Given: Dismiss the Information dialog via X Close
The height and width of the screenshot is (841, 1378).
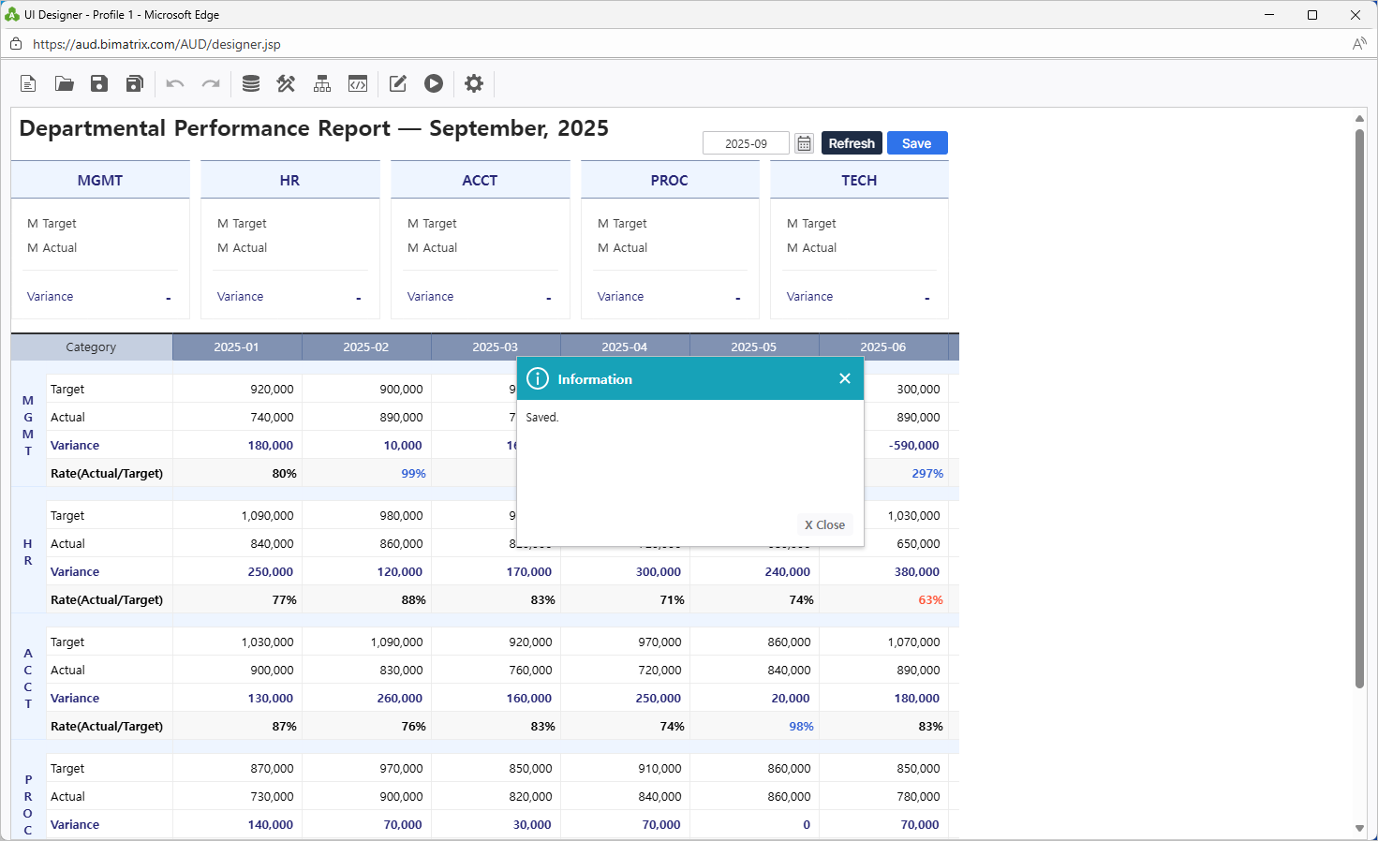Looking at the screenshot, I should pos(823,524).
